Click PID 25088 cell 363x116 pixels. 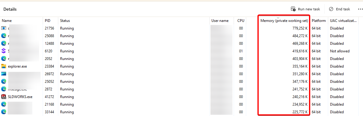49,36
